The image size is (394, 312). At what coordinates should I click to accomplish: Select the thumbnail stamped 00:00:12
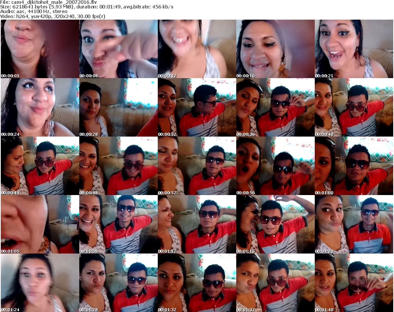[x=197, y=49]
